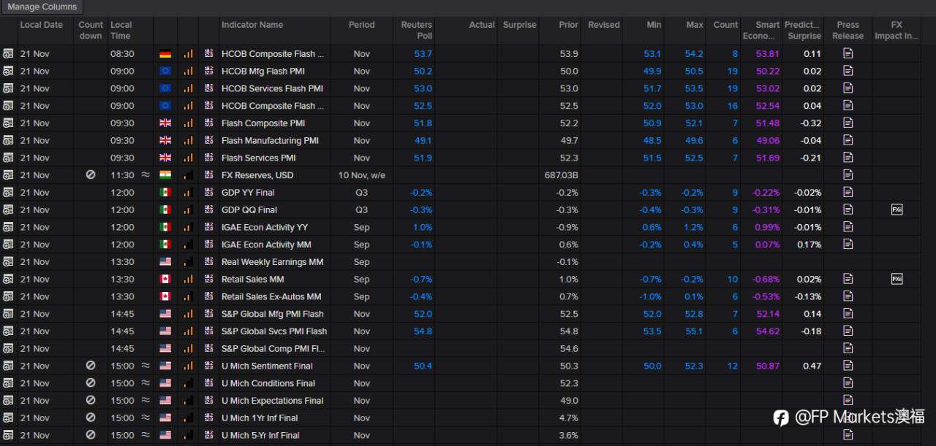Select U Mich 1Yr Inf Final indicator
Viewport: 936px width, 446px height.
click(x=260, y=418)
